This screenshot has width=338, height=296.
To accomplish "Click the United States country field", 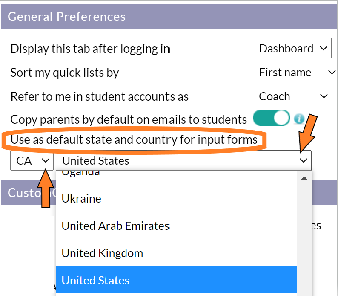I will [183, 161].
